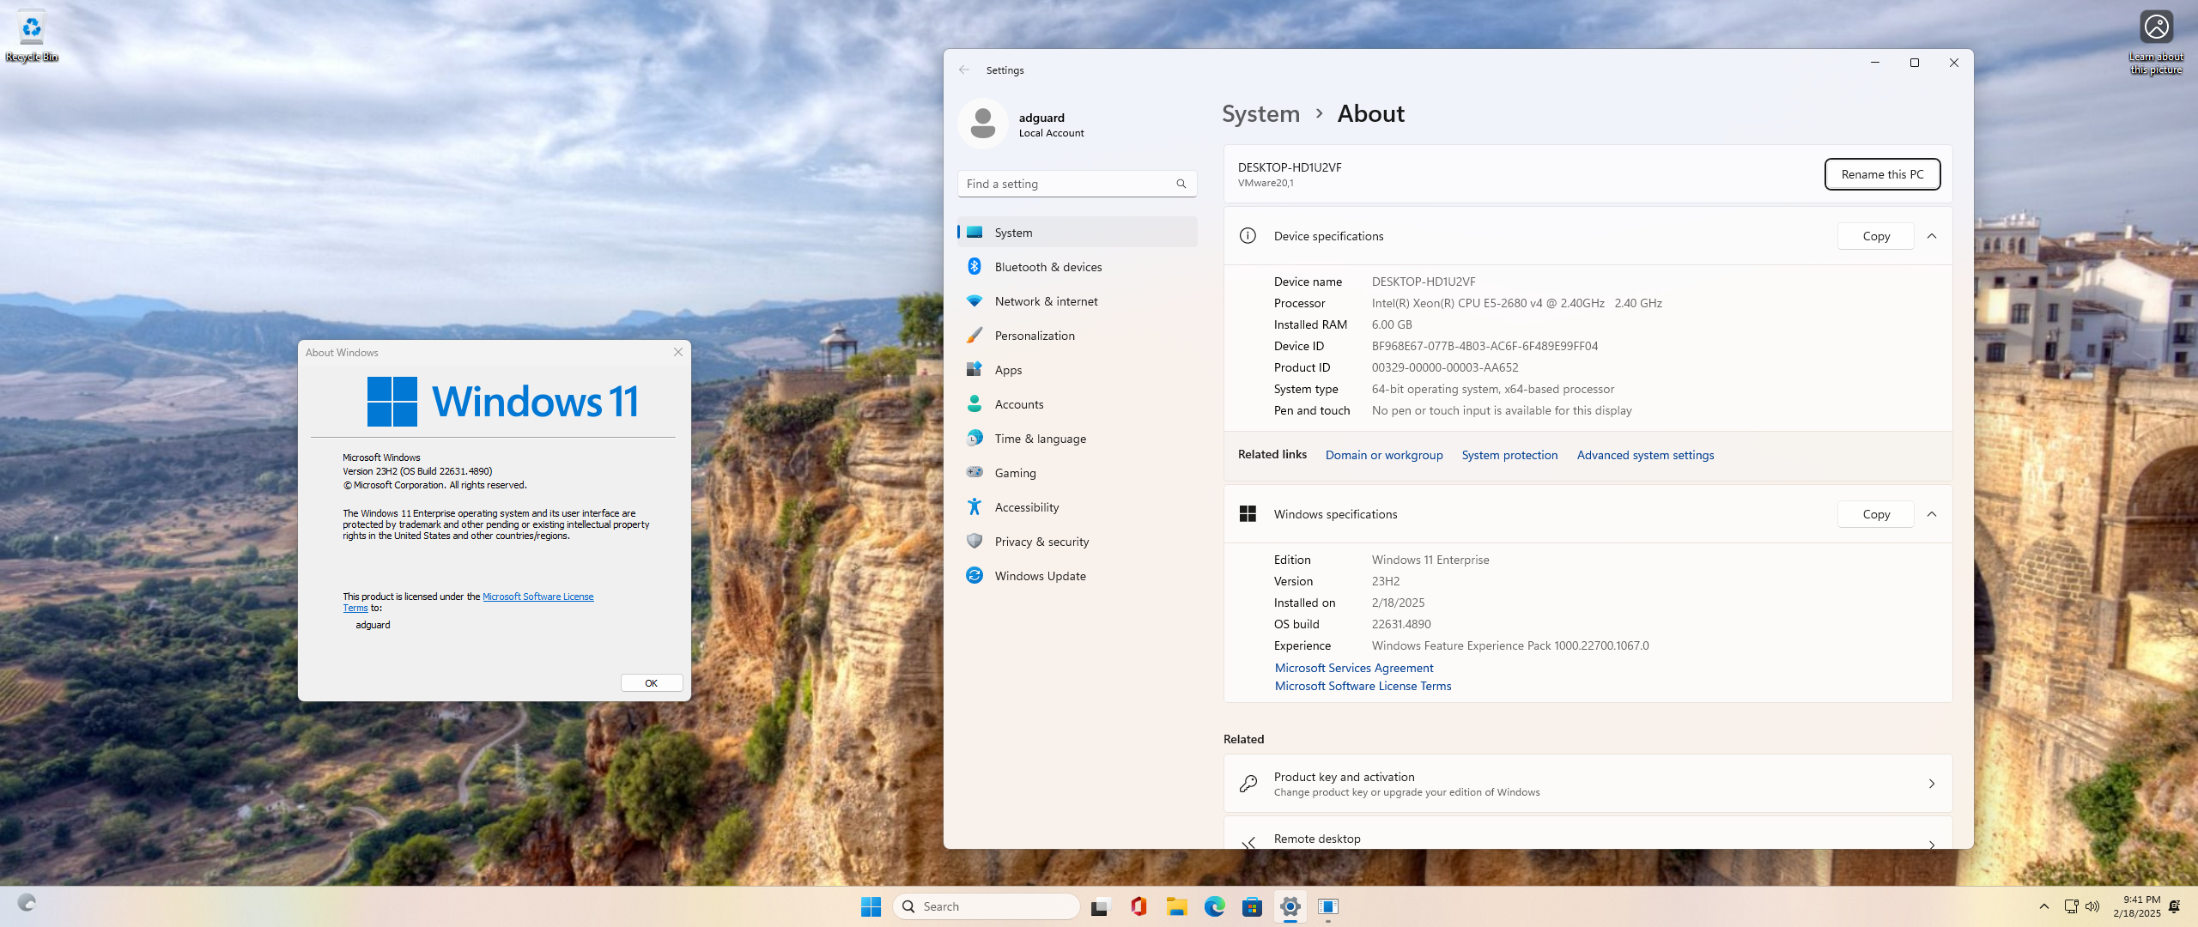Click the adguard user avatar in Settings

point(983,124)
